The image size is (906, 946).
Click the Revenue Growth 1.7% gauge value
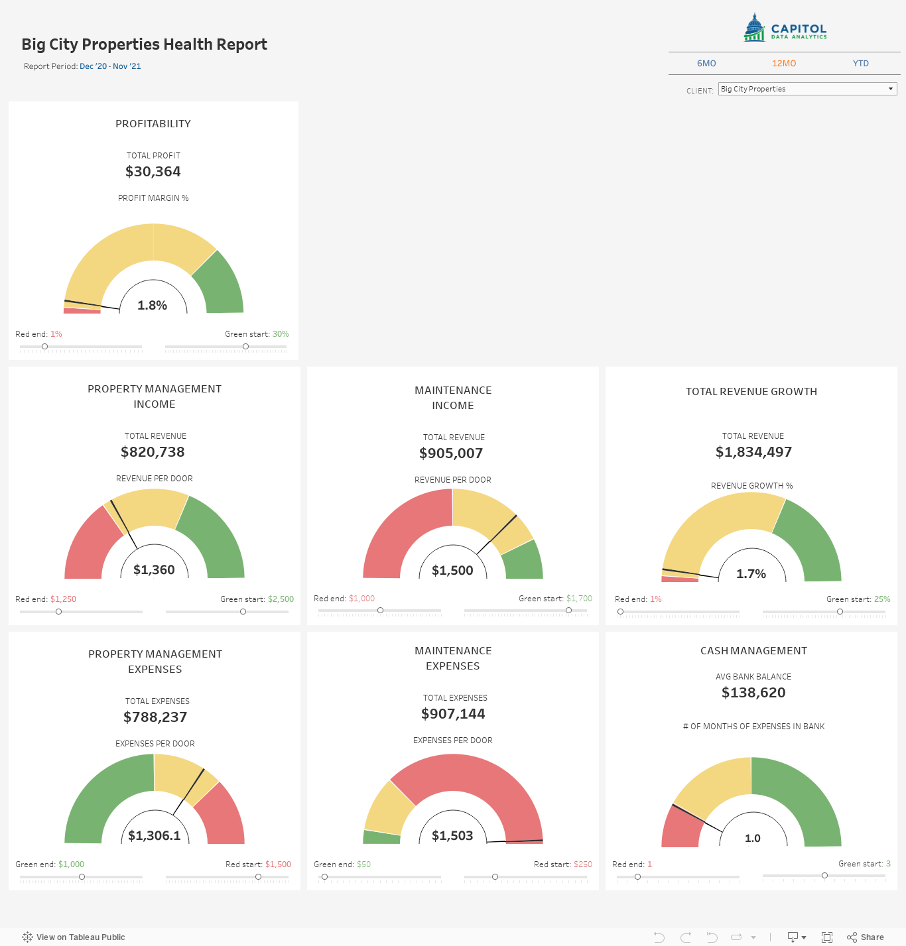[x=751, y=574]
